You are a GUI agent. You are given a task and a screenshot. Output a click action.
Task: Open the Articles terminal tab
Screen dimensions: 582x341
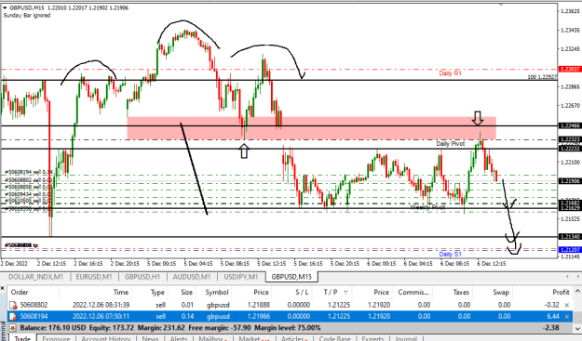point(294,338)
